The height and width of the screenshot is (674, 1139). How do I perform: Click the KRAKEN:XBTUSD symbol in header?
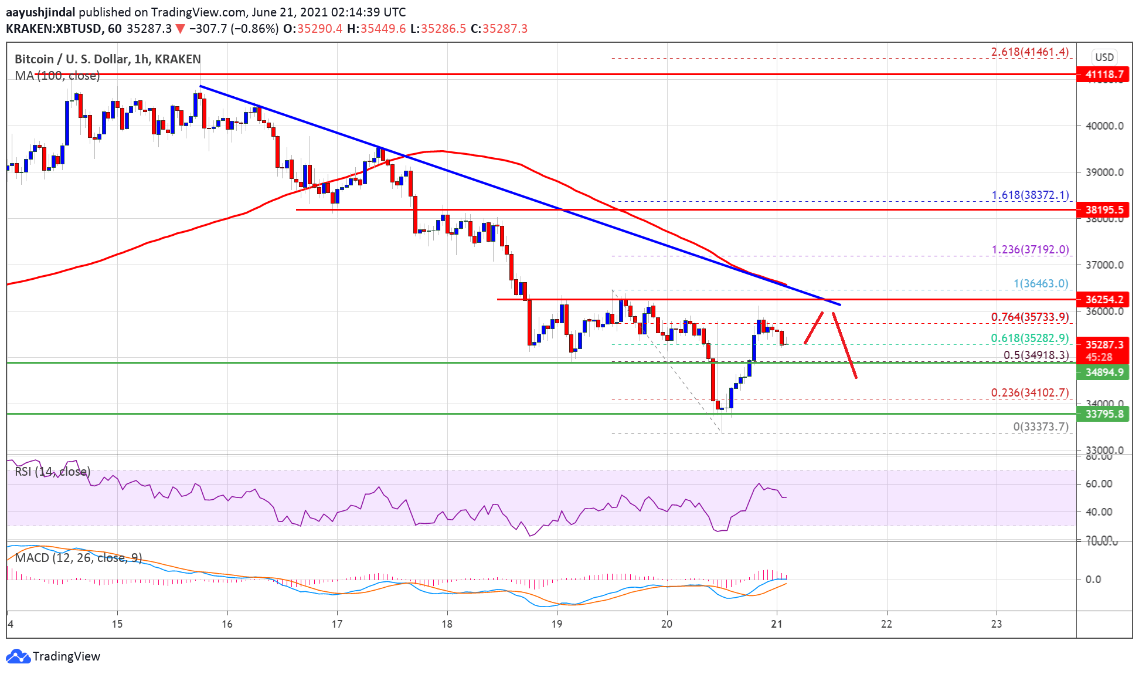53,29
